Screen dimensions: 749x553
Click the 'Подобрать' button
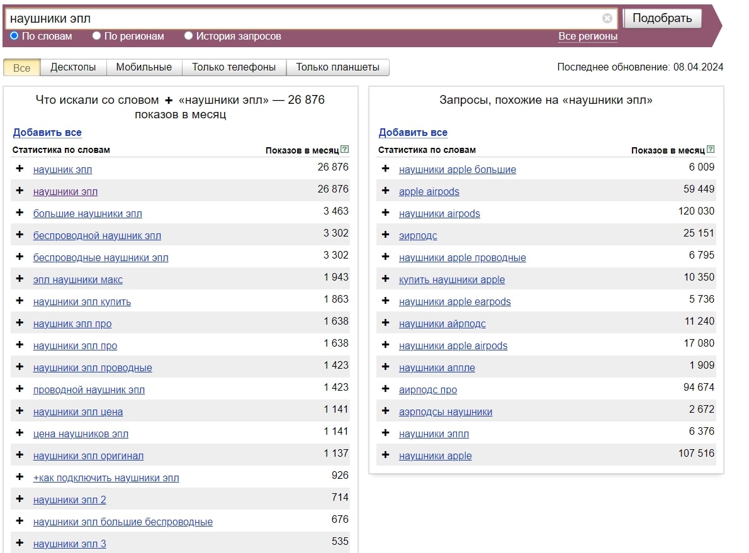coord(662,18)
